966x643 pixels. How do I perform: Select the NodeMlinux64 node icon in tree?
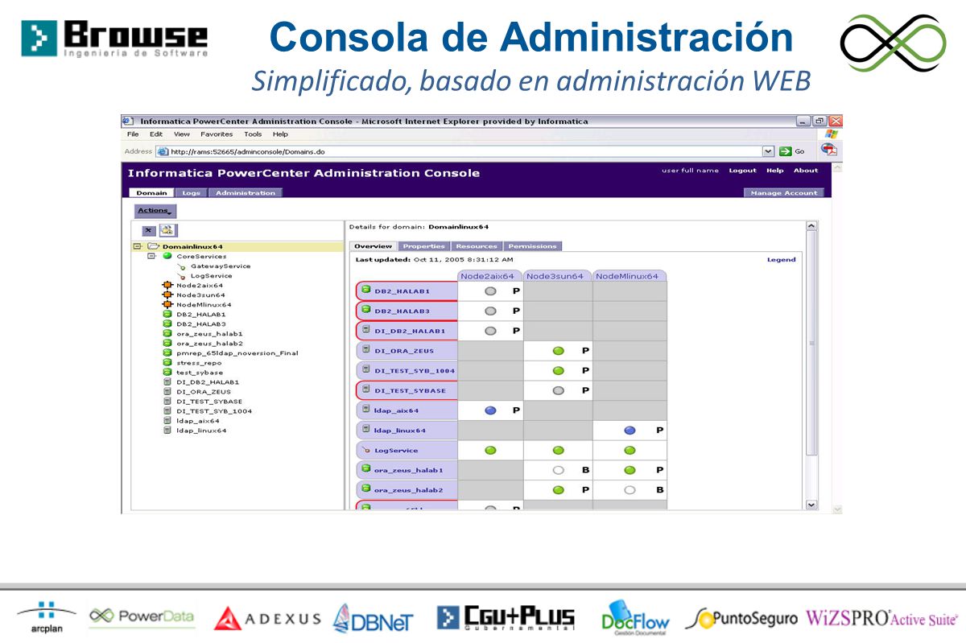[167, 305]
